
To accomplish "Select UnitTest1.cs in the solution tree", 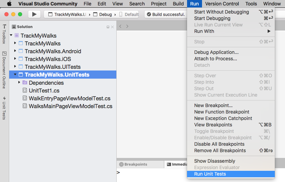I will (x=63, y=90).
